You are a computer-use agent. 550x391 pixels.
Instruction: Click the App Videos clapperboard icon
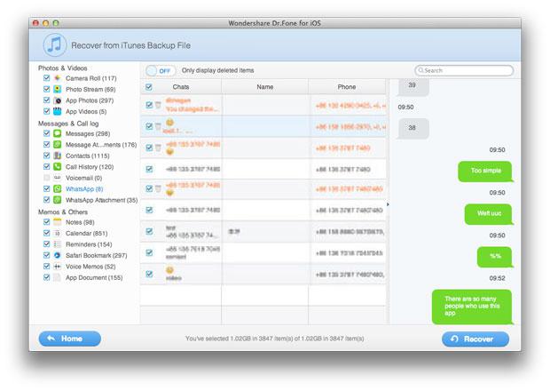click(x=57, y=111)
